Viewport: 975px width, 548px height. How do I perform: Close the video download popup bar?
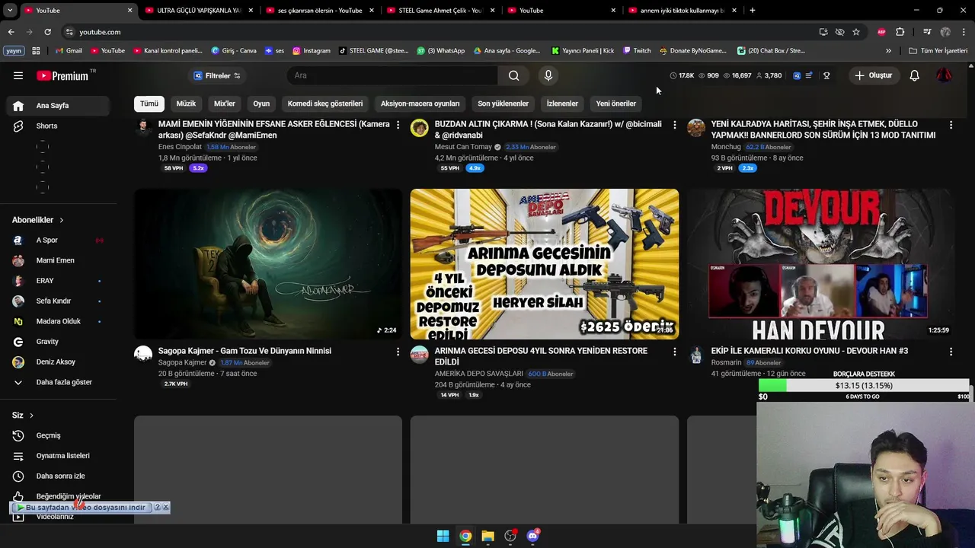tap(165, 507)
